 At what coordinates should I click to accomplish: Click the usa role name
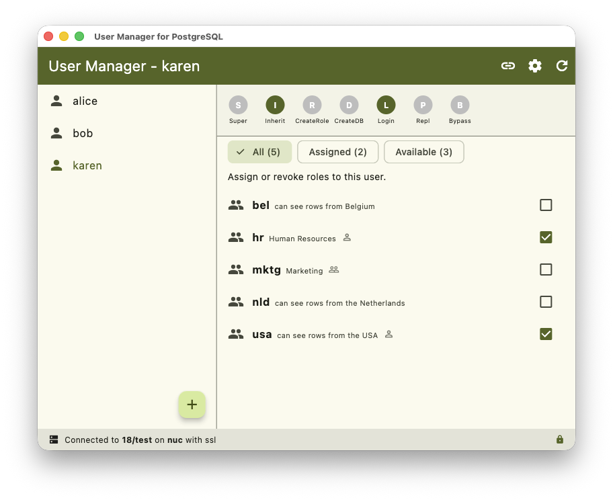click(x=262, y=335)
